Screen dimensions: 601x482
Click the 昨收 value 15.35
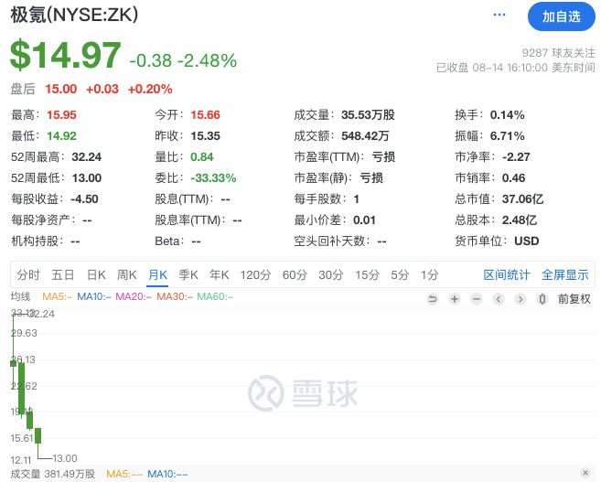point(206,136)
